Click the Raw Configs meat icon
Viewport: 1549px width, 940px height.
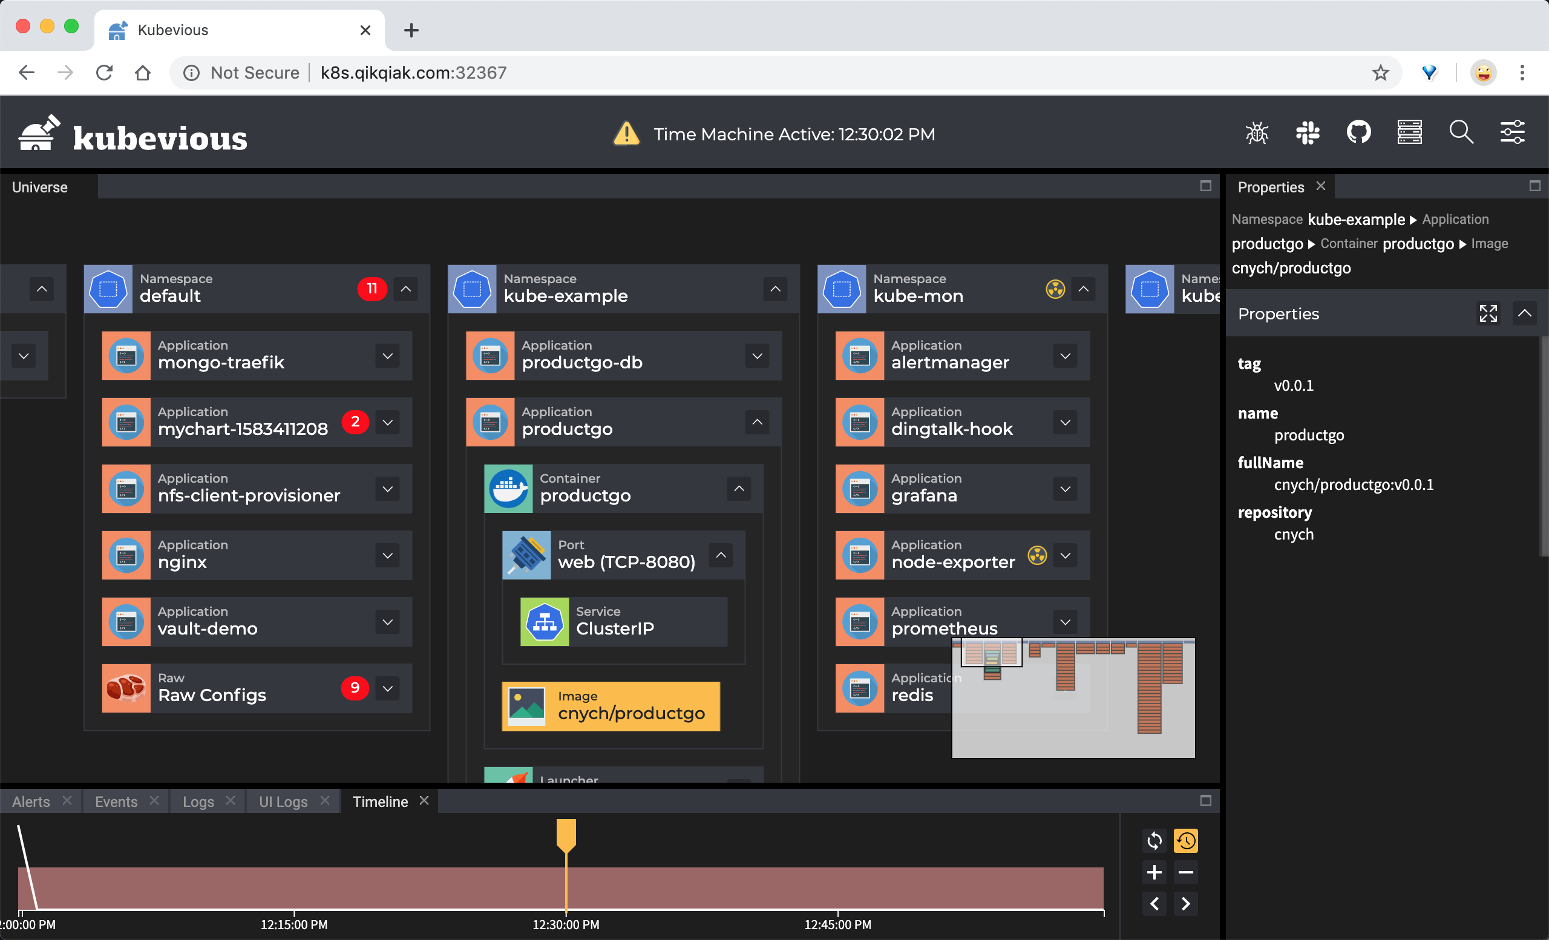pyautogui.click(x=126, y=688)
